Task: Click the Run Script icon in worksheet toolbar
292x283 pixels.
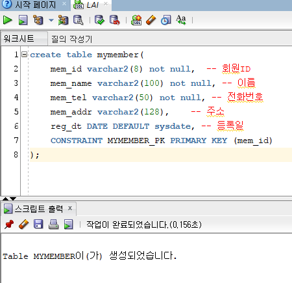Action: click(23, 20)
